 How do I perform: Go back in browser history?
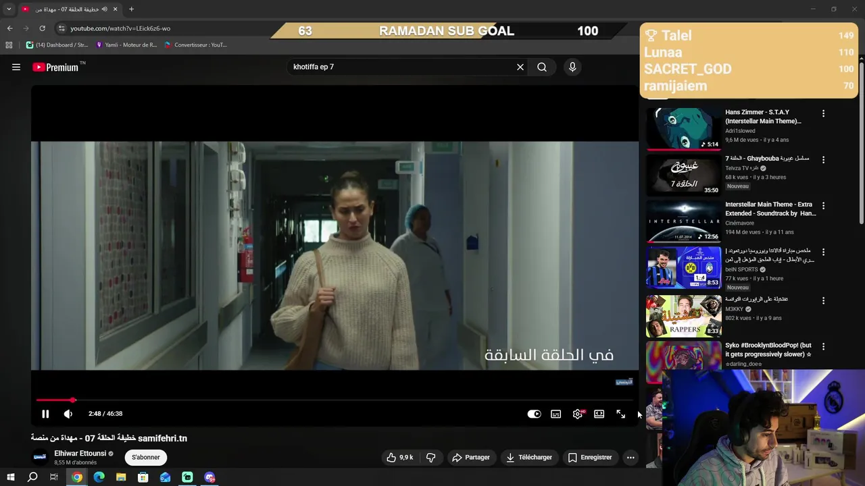tap(9, 28)
